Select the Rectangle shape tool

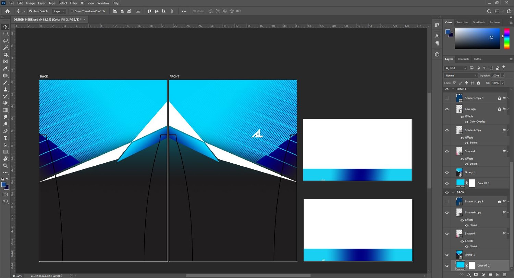click(x=5, y=152)
